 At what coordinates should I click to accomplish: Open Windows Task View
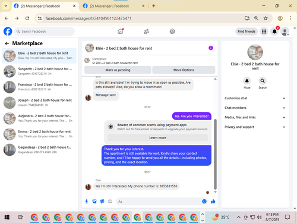tap(21, 217)
